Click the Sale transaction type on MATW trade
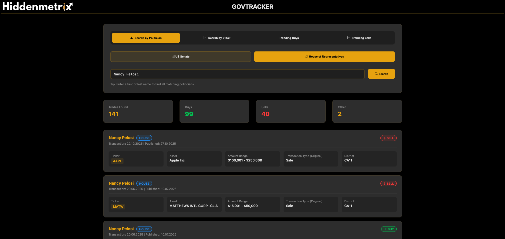The width and height of the screenshot is (505, 239). (289, 206)
